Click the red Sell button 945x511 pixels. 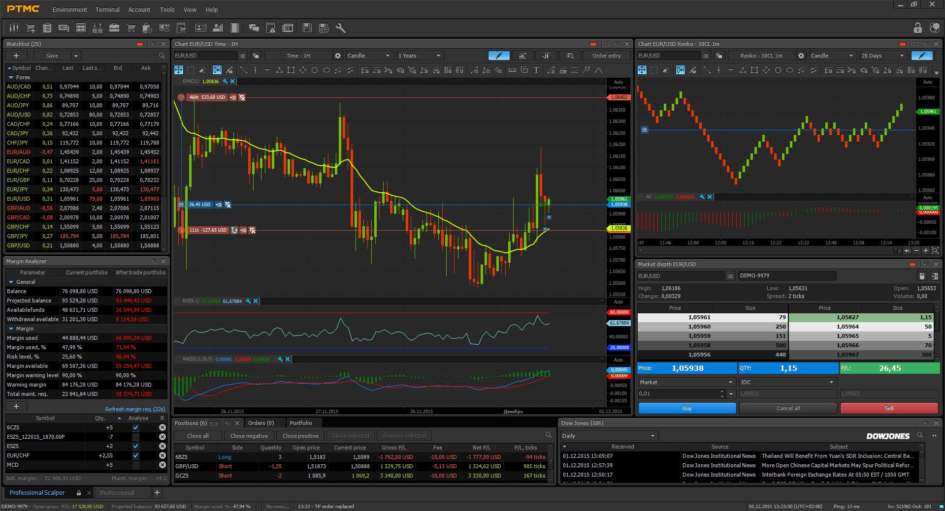pos(889,408)
